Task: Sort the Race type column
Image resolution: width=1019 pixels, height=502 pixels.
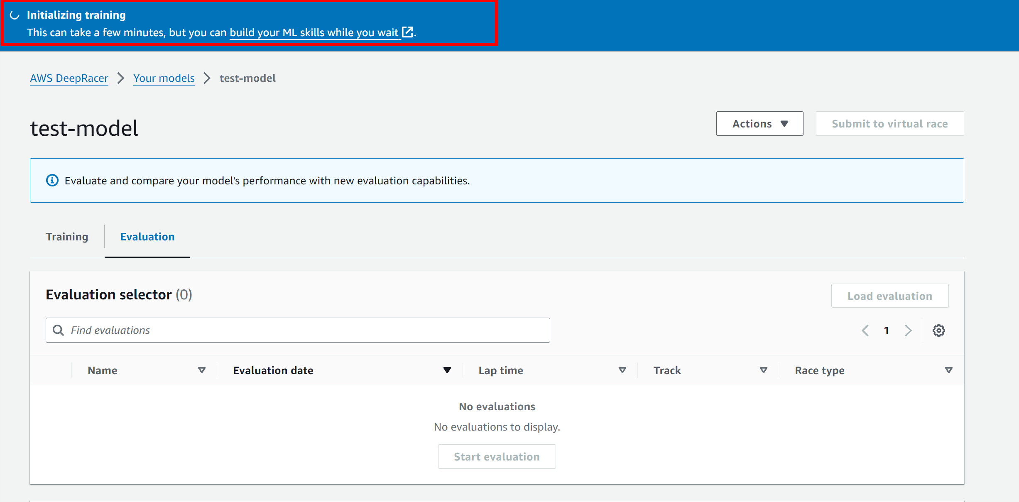Action: 948,370
